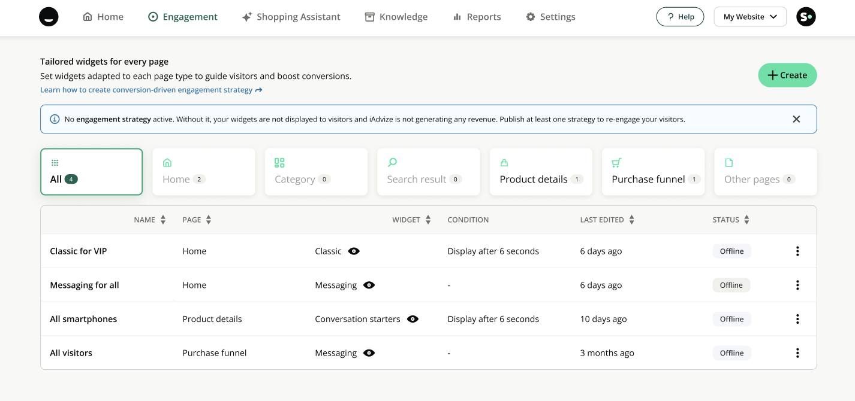The image size is (855, 401).
Task: Open the Shopping Assistant menu
Action: tap(291, 17)
